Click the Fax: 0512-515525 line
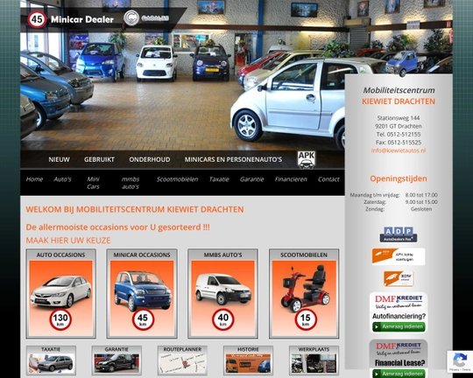Viewport: 473px width, 378px height. [399, 143]
